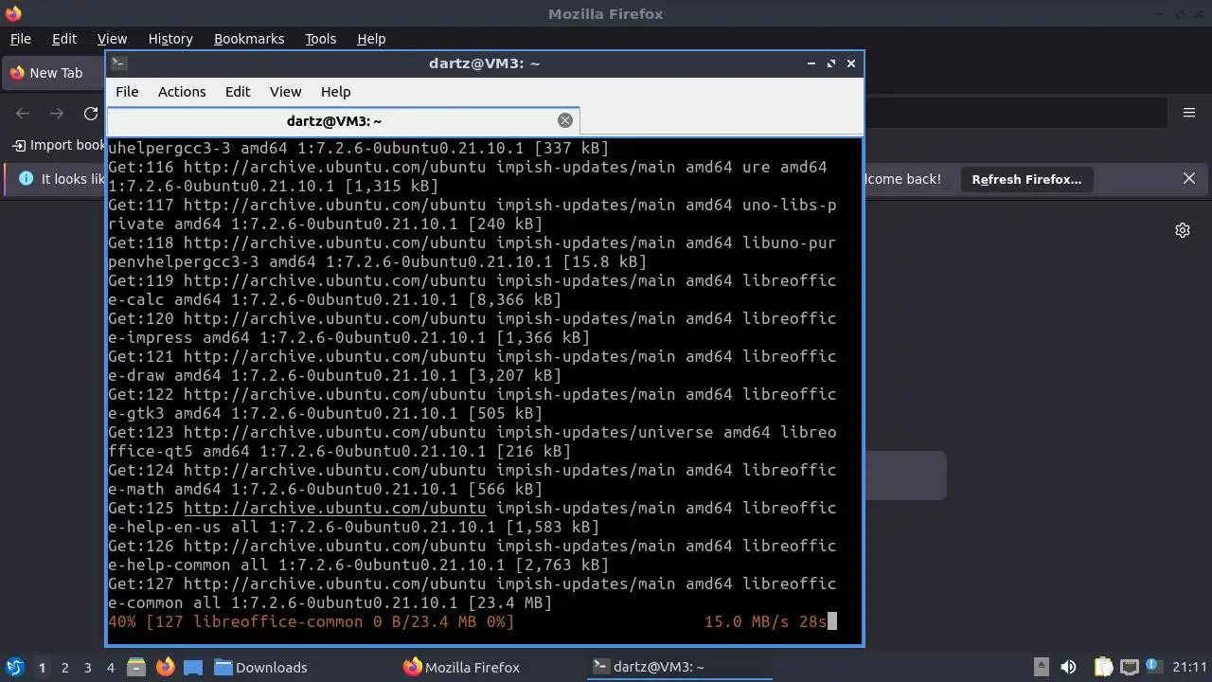
Task: Click the Refresh Firefox button
Action: pyautogui.click(x=1026, y=179)
